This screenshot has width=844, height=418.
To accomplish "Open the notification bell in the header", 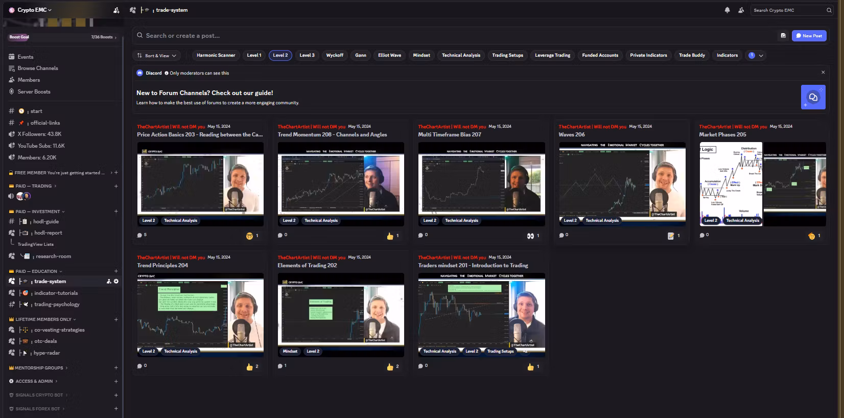I will [x=727, y=10].
